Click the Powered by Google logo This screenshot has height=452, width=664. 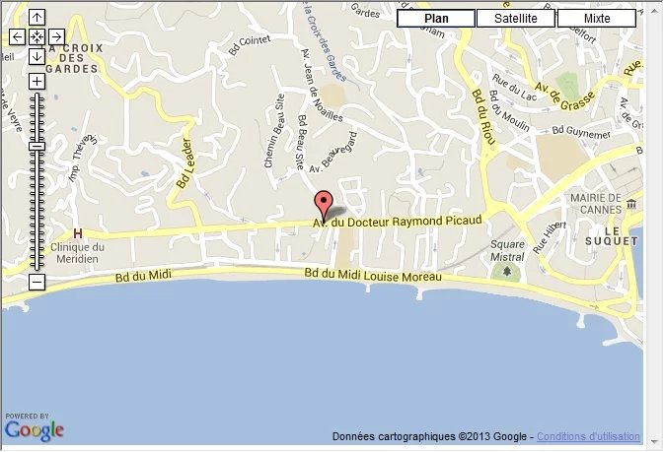pyautogui.click(x=35, y=428)
